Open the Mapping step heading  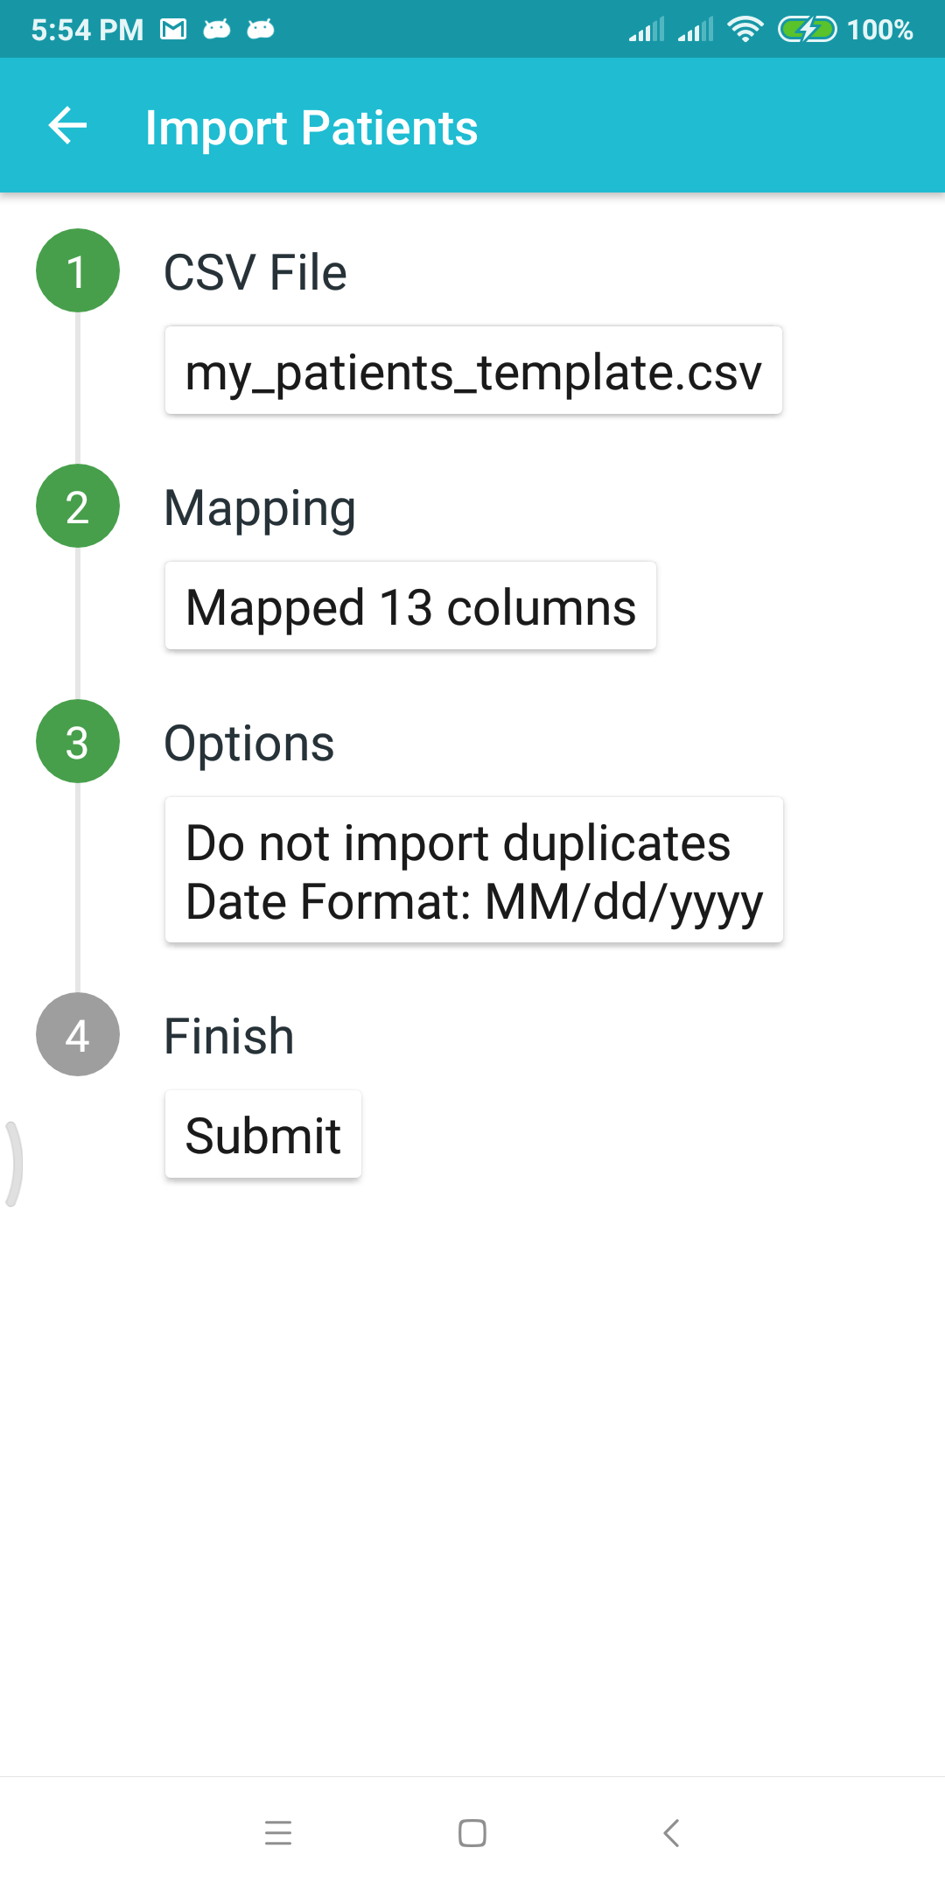pyautogui.click(x=260, y=508)
